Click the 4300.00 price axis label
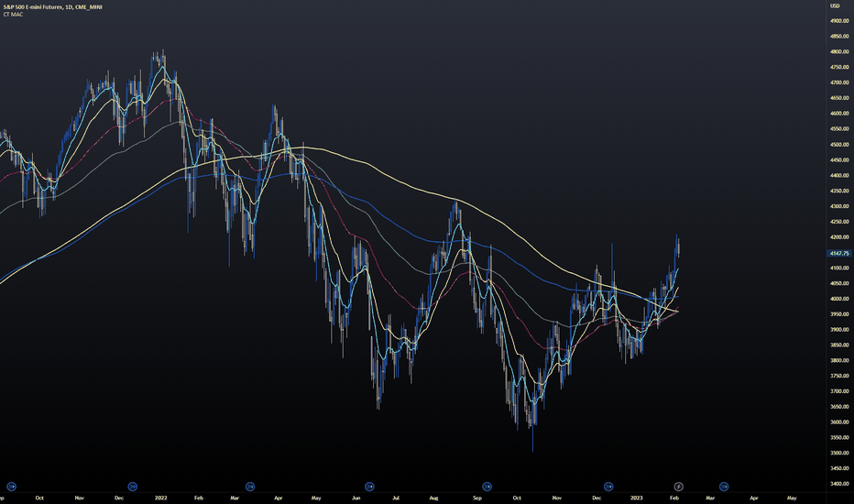Viewport: 854px width, 504px height. 839,206
